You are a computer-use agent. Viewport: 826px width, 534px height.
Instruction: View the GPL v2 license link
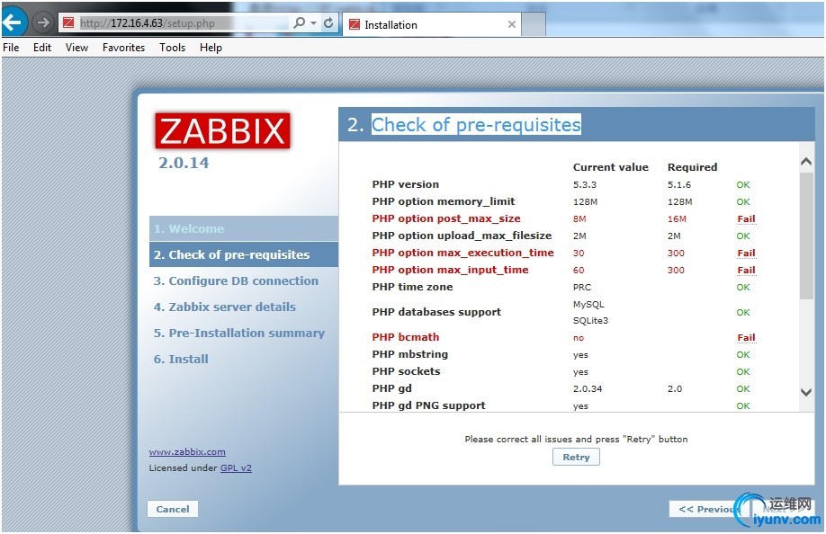coord(236,467)
